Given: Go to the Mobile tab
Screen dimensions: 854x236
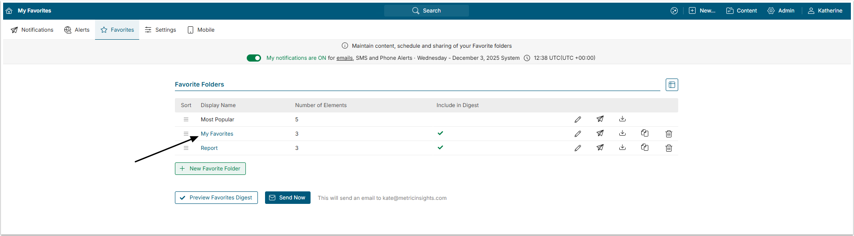Looking at the screenshot, I should (x=201, y=30).
